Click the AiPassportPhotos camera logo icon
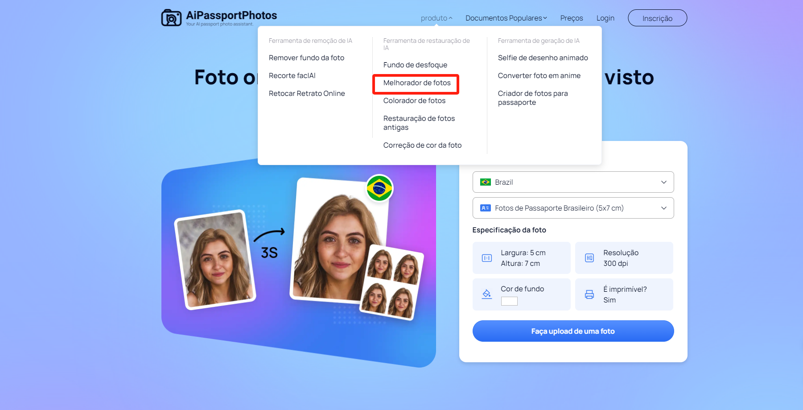Viewport: 803px width, 410px height. click(171, 18)
